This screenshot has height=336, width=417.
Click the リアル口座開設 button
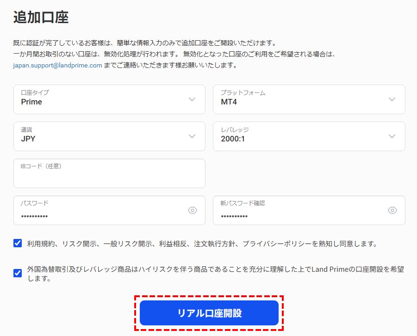(x=209, y=313)
